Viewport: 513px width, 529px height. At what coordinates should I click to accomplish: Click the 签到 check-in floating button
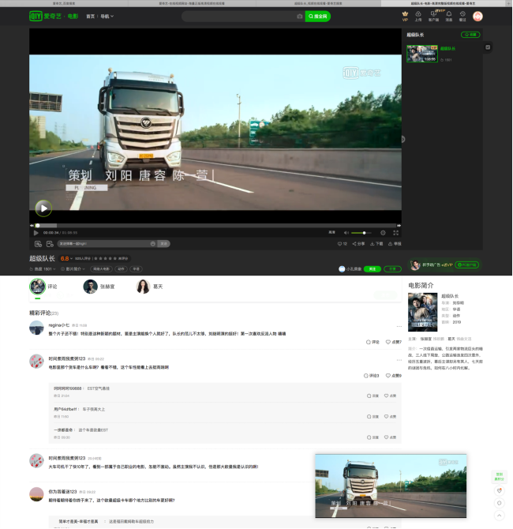[x=499, y=477]
